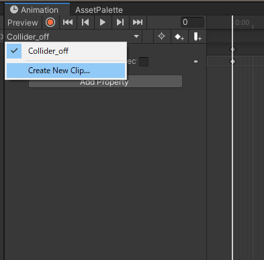Toggle the property checkbox in the list

(x=144, y=62)
